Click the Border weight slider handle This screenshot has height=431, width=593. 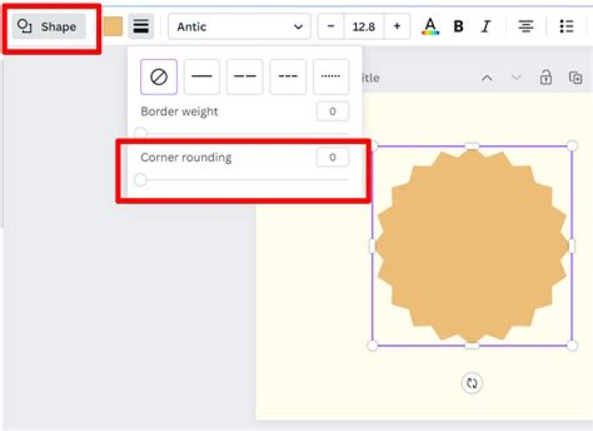tap(141, 134)
